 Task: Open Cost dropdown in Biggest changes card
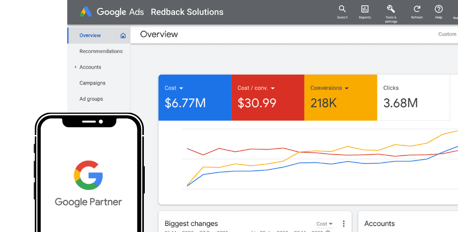(324, 224)
